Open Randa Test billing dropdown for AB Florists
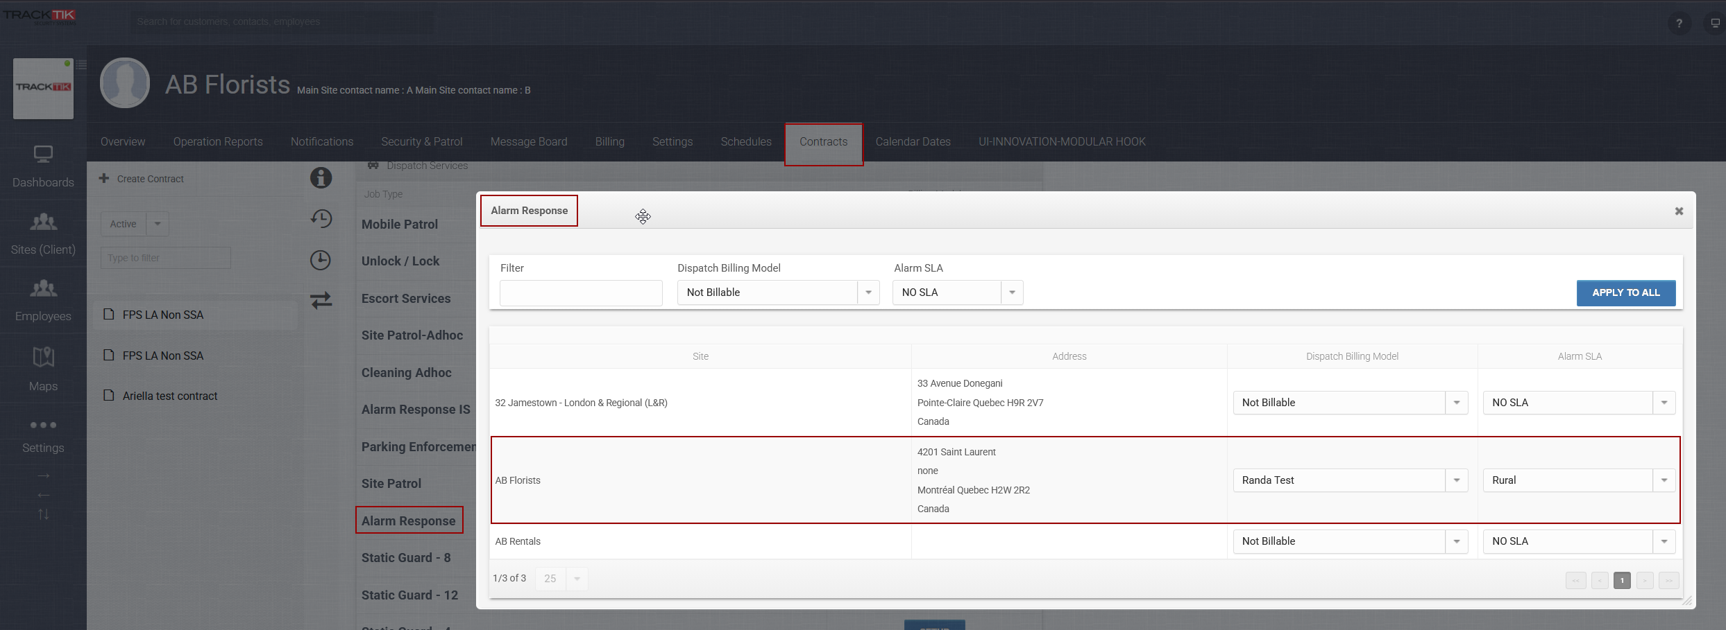The height and width of the screenshot is (630, 1726). point(1350,480)
